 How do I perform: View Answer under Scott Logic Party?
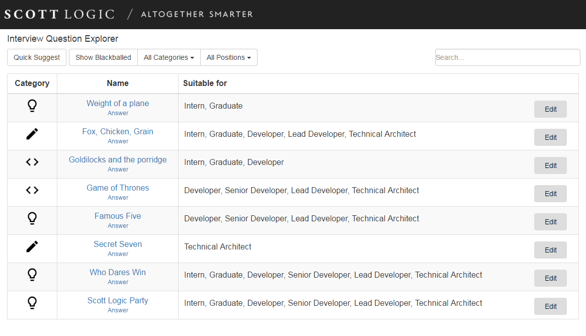(118, 310)
